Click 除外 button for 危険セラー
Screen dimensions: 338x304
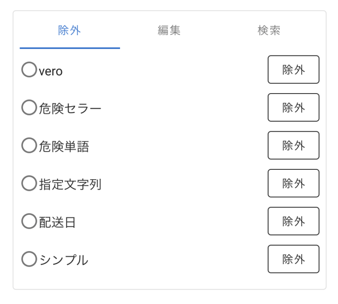293,107
